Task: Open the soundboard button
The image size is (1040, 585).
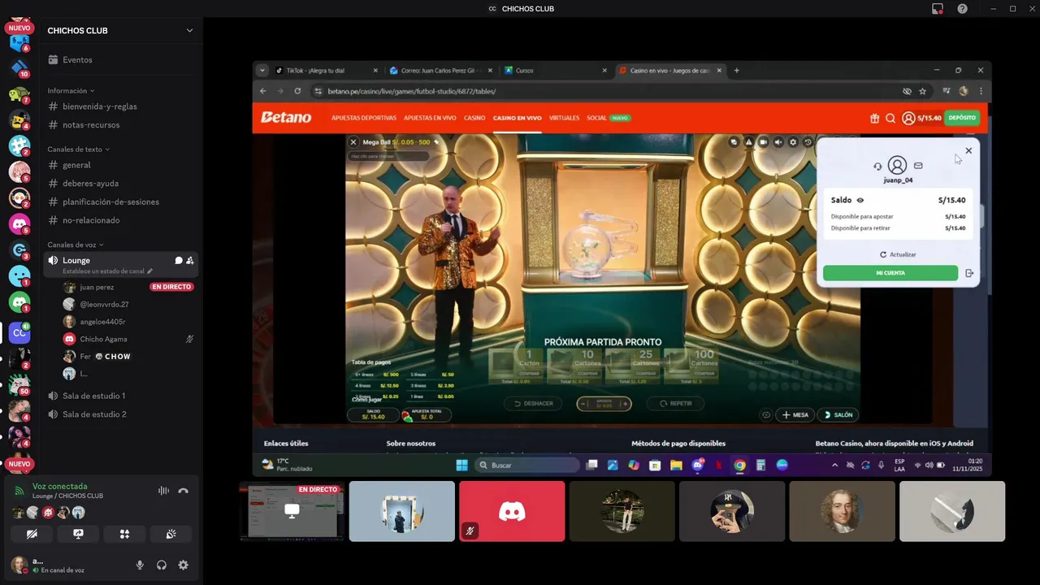Action: tap(171, 534)
